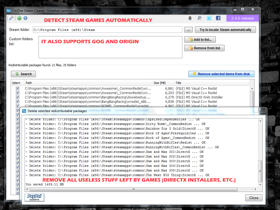Image resolution: width=280 pixels, height=210 pixels.
Task: Select the Sam and Max 302 line
Action: [x=115, y=156]
